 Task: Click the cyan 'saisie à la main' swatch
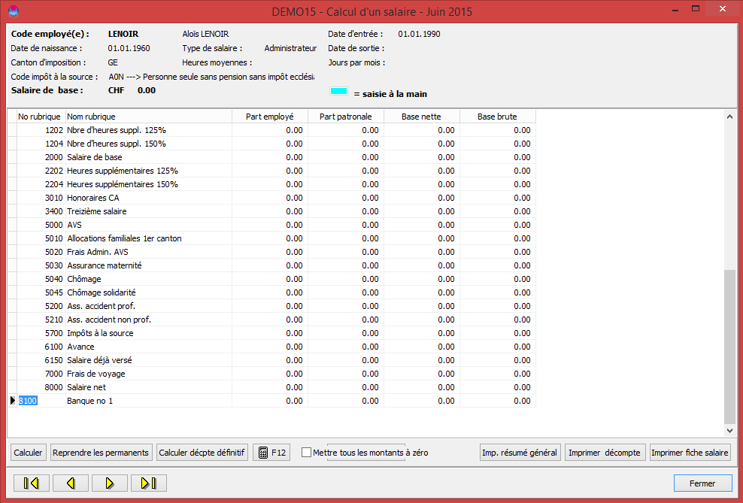[x=339, y=92]
